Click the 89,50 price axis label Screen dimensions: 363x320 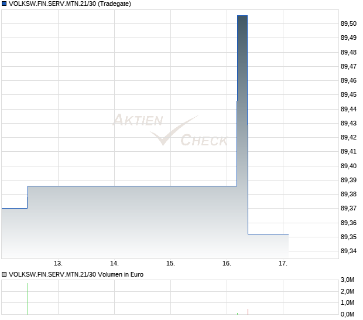[348, 23]
